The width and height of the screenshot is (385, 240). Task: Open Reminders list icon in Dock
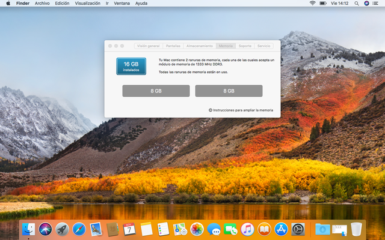coord(163,229)
